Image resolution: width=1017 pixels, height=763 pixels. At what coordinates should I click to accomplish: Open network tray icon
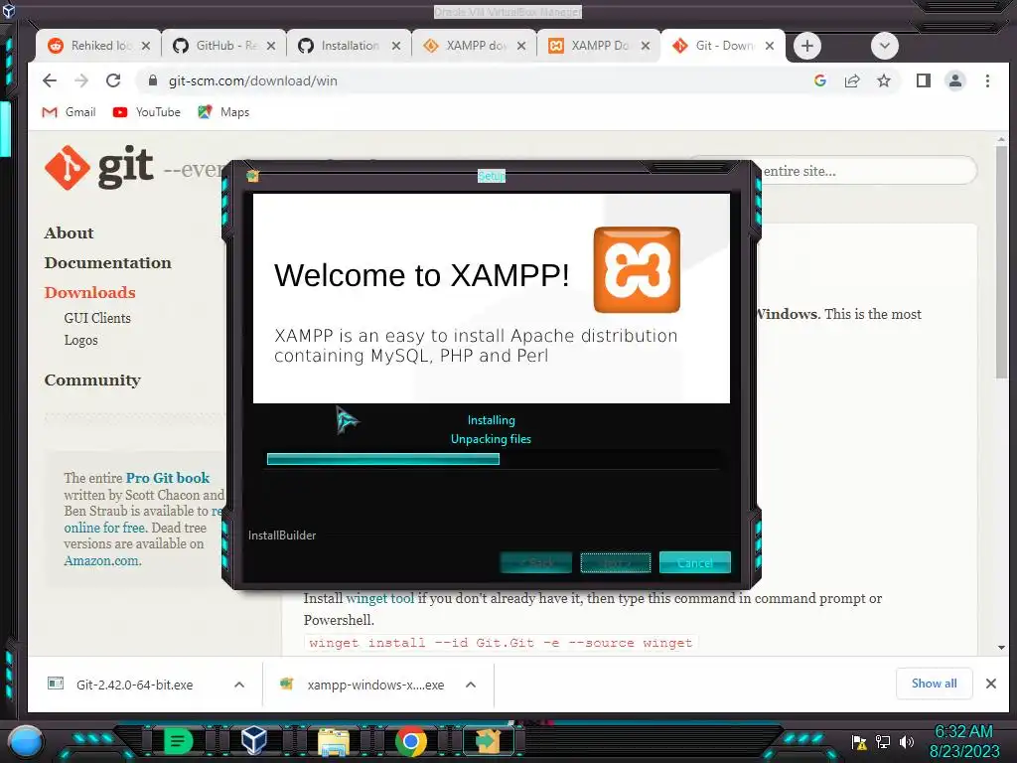click(883, 742)
